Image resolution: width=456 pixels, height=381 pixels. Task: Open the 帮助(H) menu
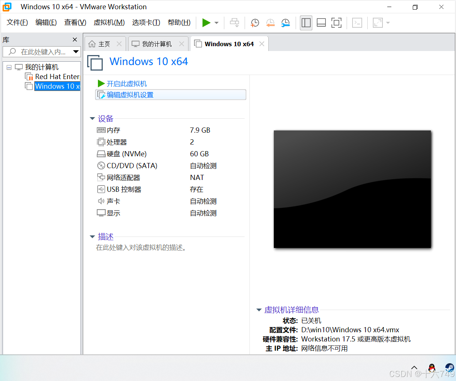[x=179, y=23]
